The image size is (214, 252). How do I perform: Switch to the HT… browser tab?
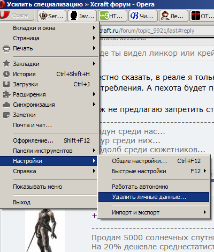112,16
